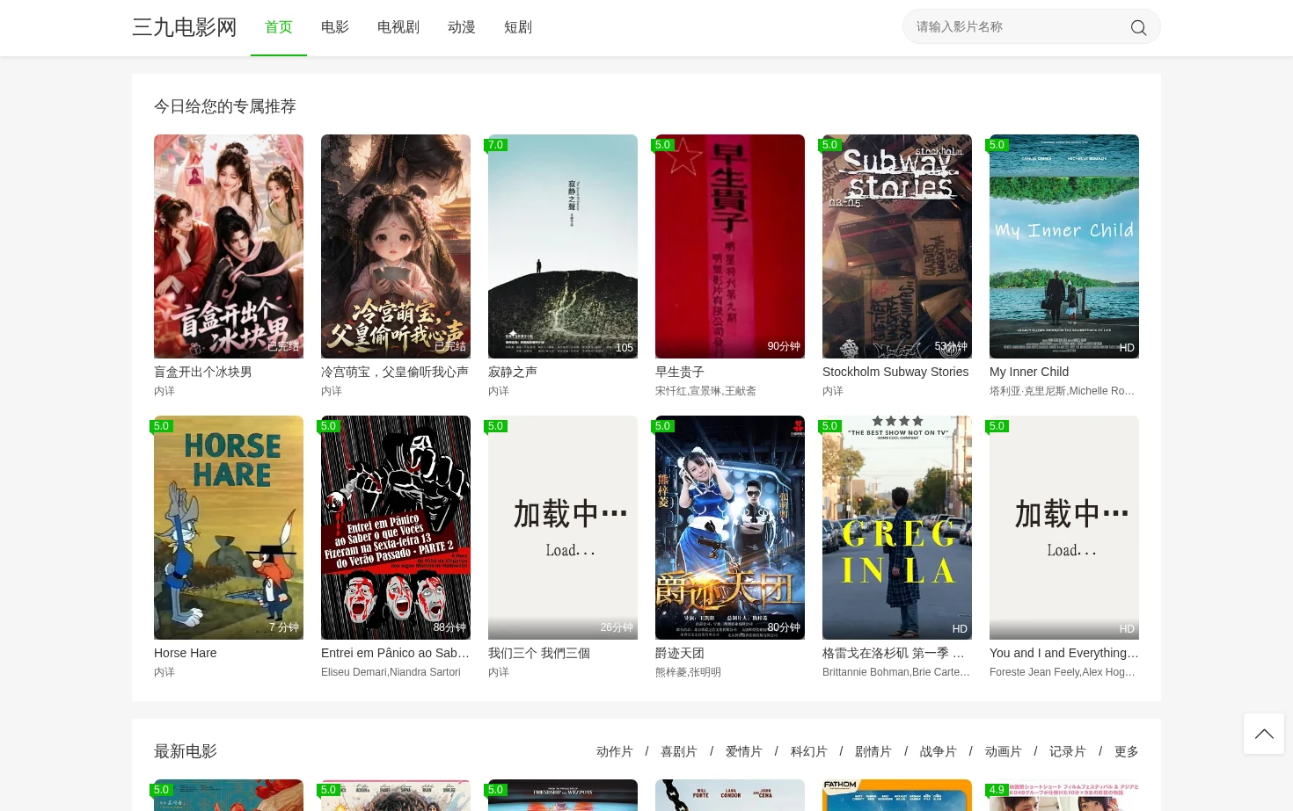Focus the movie name search field
Screen dimensions: 1293x811
coord(1016,27)
